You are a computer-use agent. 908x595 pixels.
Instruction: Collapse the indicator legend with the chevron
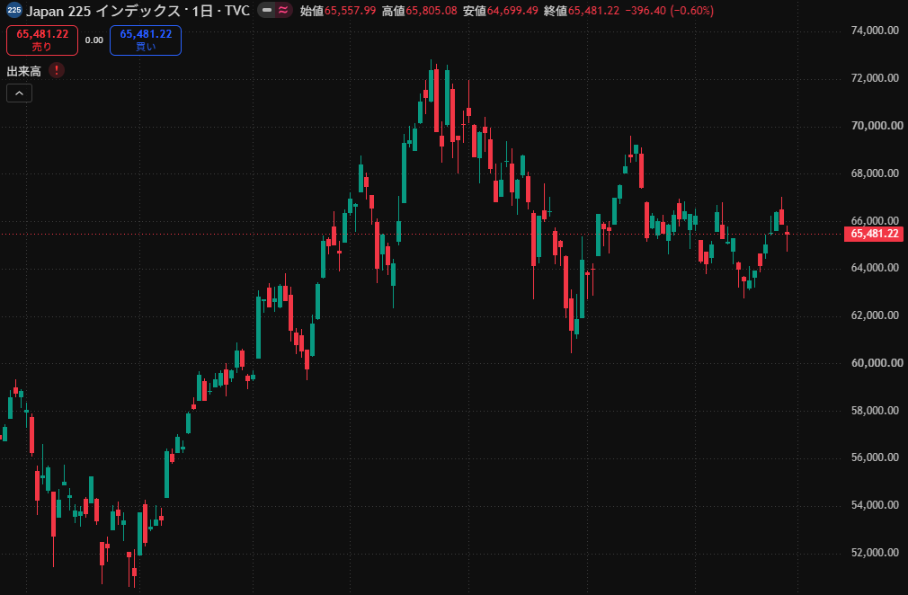click(x=19, y=93)
